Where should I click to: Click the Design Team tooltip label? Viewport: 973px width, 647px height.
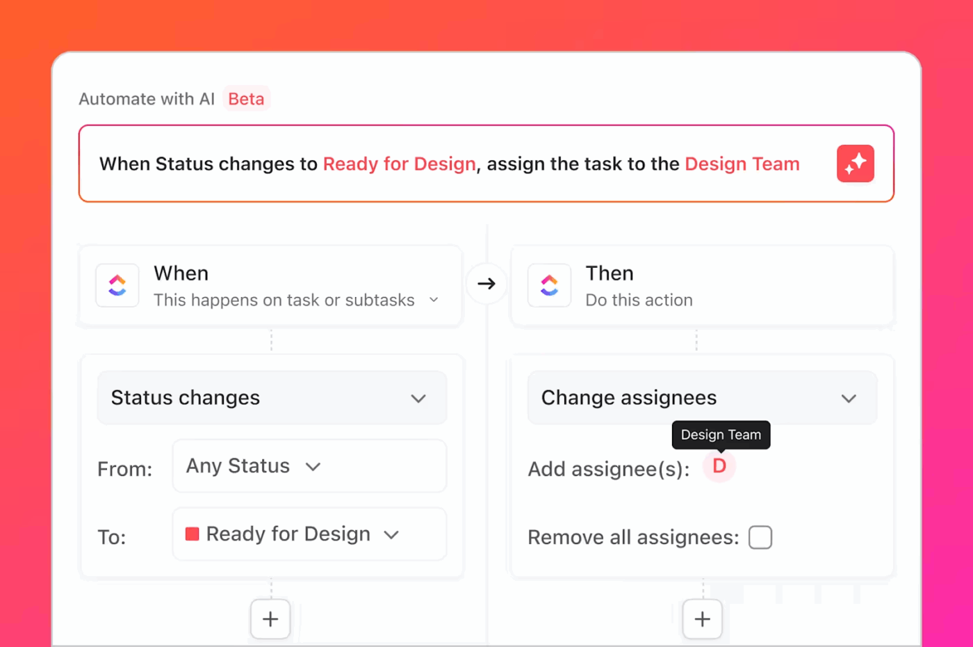point(721,435)
